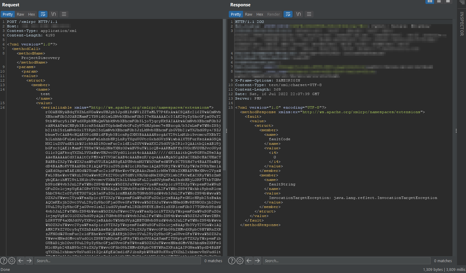Screen dimensions: 466x273
Task: Click 'ProjectDiscovery' method name text
Action: (x=41, y=58)
